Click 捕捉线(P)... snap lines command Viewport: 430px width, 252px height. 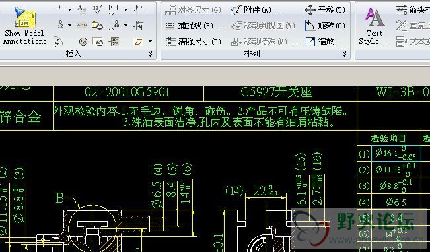[x=194, y=26]
